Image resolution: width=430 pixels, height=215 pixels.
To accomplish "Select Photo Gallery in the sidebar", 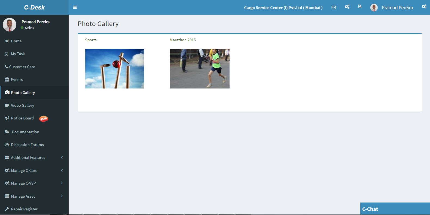I will (34, 93).
